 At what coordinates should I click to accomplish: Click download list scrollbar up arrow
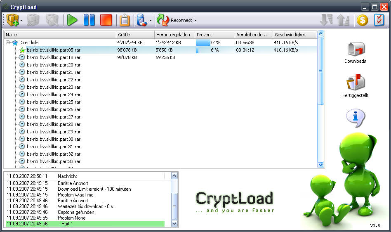pyautogui.click(x=321, y=34)
